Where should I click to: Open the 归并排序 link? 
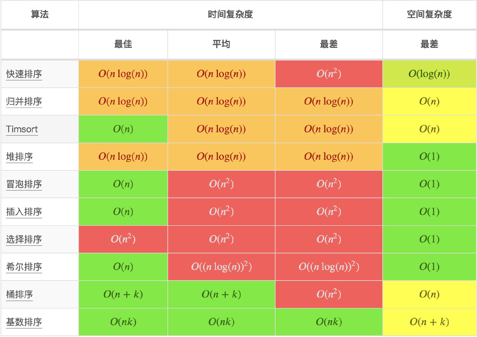pyautogui.click(x=24, y=102)
